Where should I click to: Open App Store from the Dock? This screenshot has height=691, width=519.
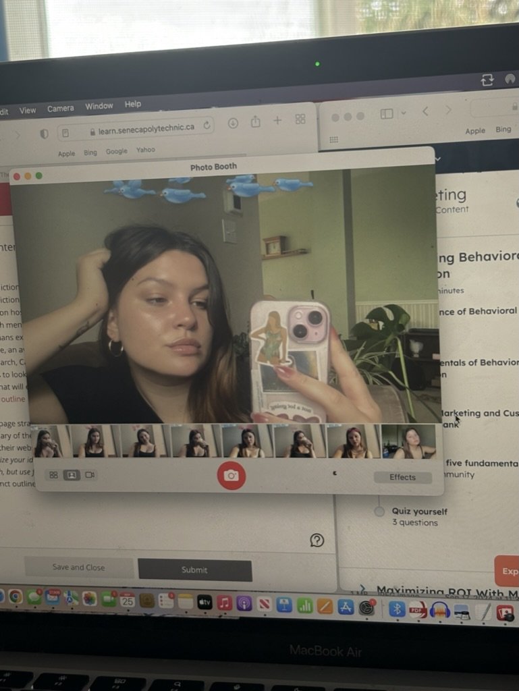tap(346, 607)
